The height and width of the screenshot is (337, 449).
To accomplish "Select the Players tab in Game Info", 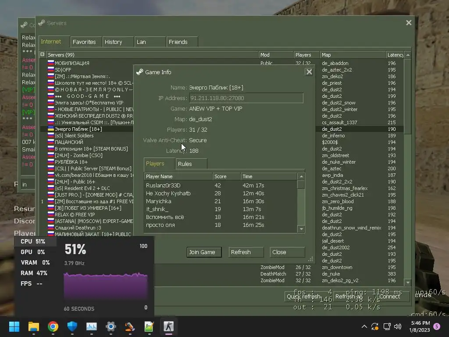I will point(159,163).
